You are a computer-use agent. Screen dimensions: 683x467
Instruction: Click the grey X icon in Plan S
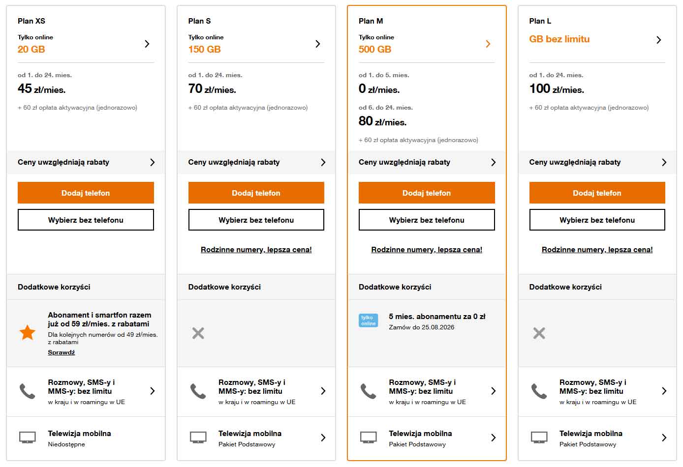click(198, 333)
